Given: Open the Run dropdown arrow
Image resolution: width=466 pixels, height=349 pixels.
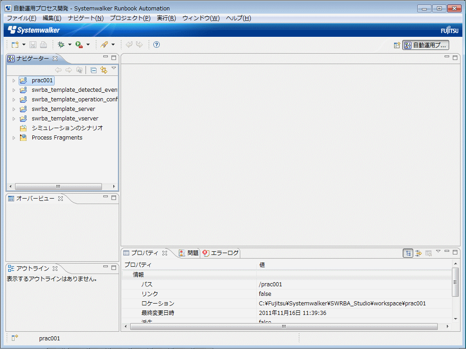Looking at the screenshot, I should pos(88,45).
